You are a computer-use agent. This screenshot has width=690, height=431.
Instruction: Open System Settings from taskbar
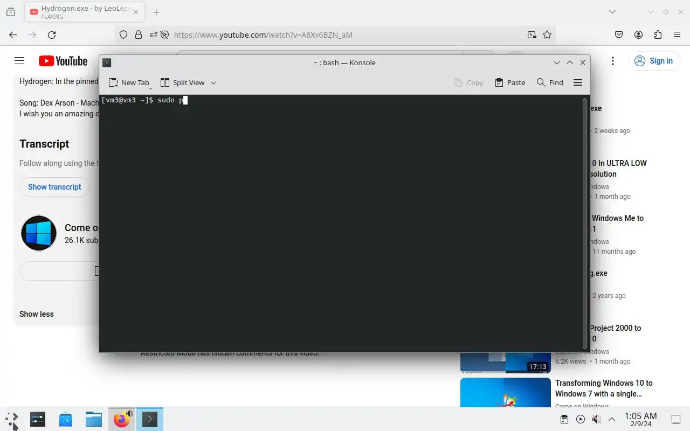38,419
